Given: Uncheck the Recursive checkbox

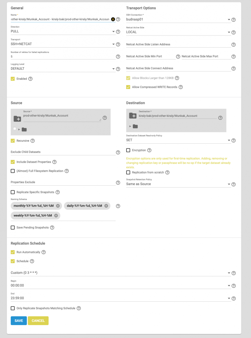Looking at the screenshot, I should [13, 141].
